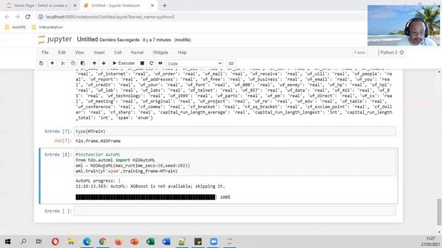Open the Kernel menu
The height and width of the screenshot is (248, 442).
pos(137,52)
